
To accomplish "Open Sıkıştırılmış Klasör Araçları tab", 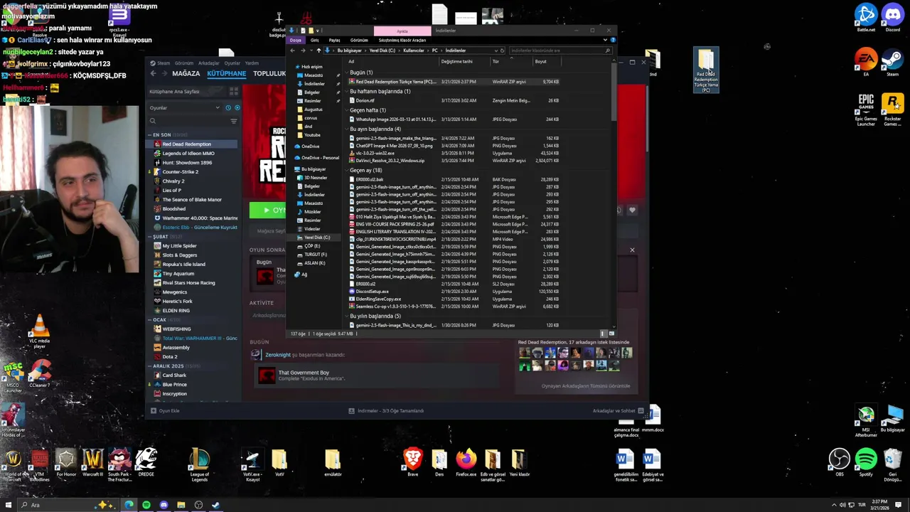I will click(402, 40).
